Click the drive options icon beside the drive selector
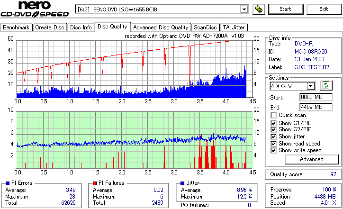 click(x=259, y=9)
